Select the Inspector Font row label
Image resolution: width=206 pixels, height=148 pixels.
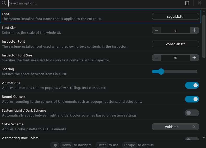13,41
